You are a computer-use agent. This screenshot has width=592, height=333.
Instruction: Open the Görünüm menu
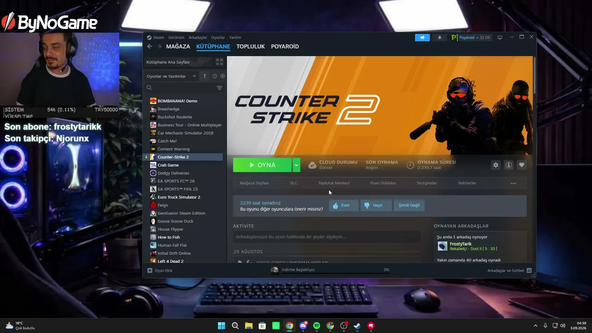click(176, 37)
